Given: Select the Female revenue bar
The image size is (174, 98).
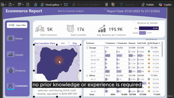Looking at the screenshot, I should (x=142, y=33).
